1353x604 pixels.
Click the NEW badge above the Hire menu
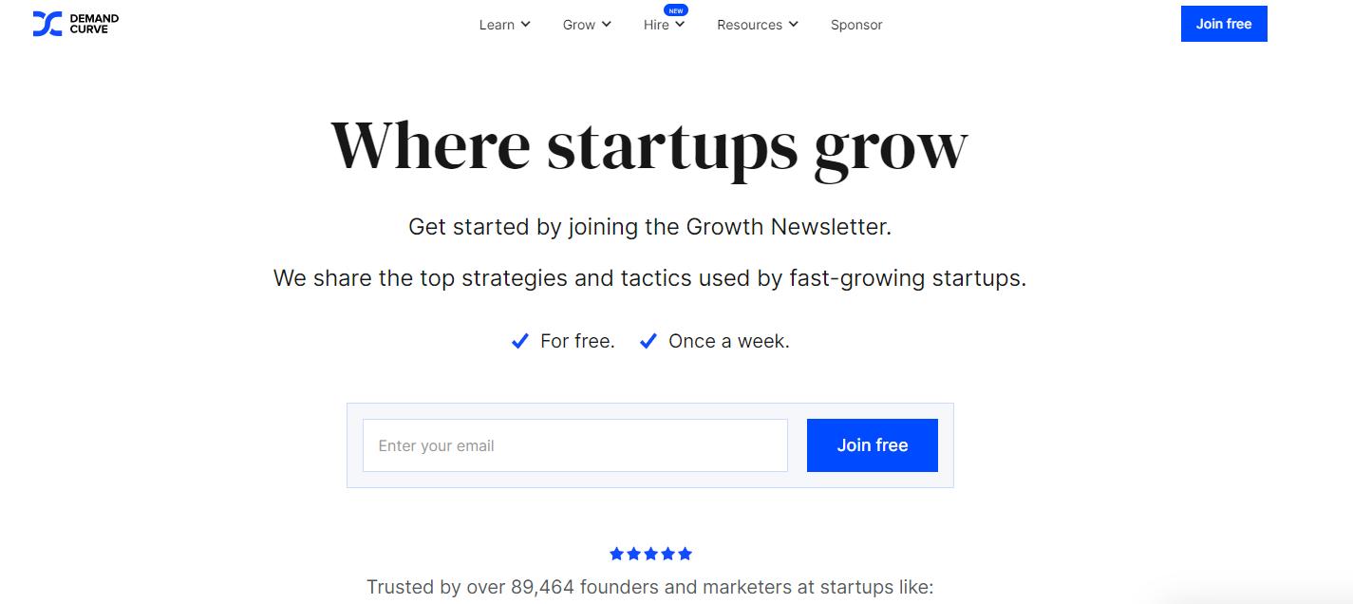pos(676,9)
